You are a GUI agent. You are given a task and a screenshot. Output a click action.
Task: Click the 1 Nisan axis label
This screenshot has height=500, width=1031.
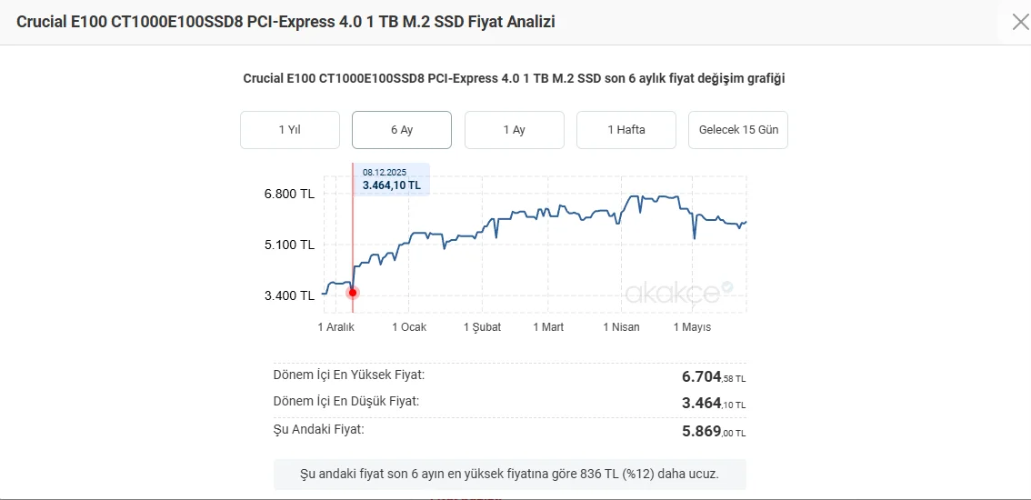tap(621, 327)
